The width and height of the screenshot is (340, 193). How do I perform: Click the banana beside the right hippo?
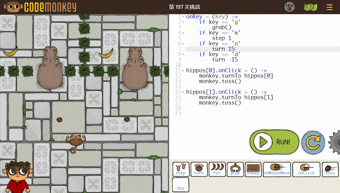tap(106, 53)
